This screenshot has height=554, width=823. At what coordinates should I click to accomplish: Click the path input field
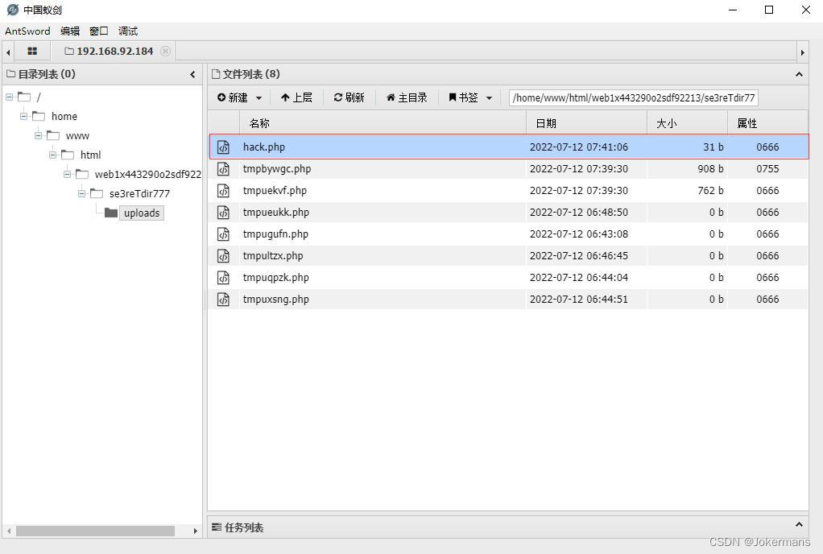[634, 97]
